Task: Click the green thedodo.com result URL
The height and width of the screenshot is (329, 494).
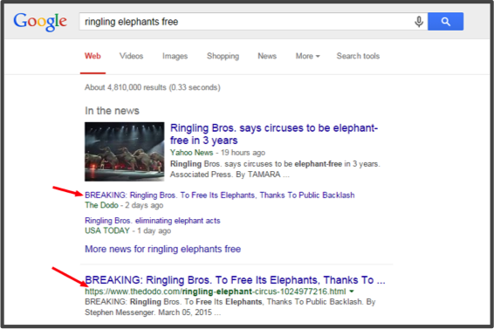Action: 216,291
